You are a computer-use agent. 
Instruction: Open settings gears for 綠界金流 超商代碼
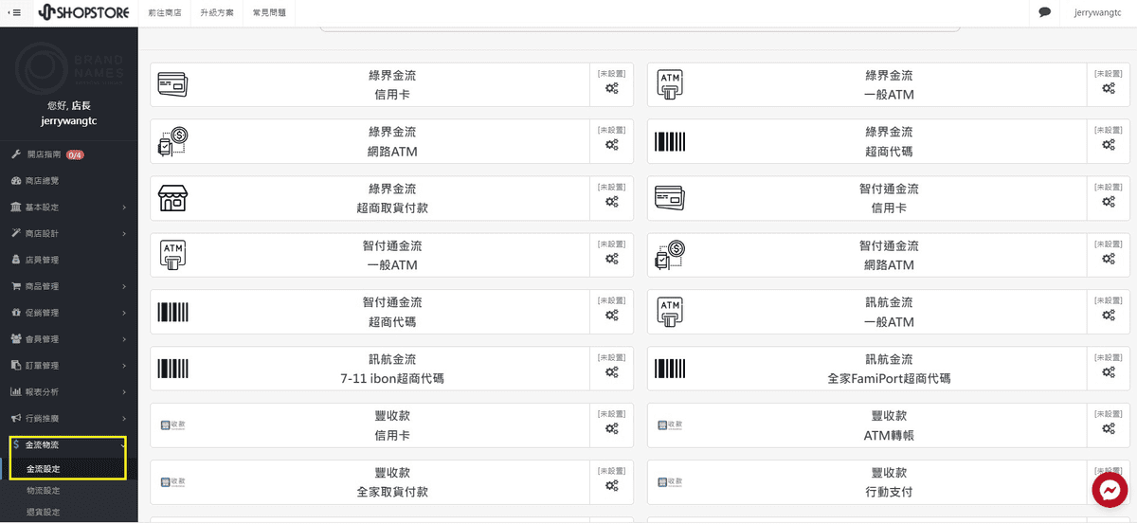[1109, 145]
